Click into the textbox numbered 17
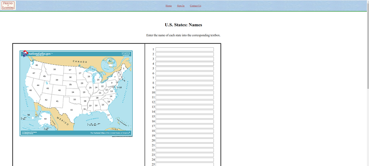This screenshot has width=369, height=166. point(184,126)
